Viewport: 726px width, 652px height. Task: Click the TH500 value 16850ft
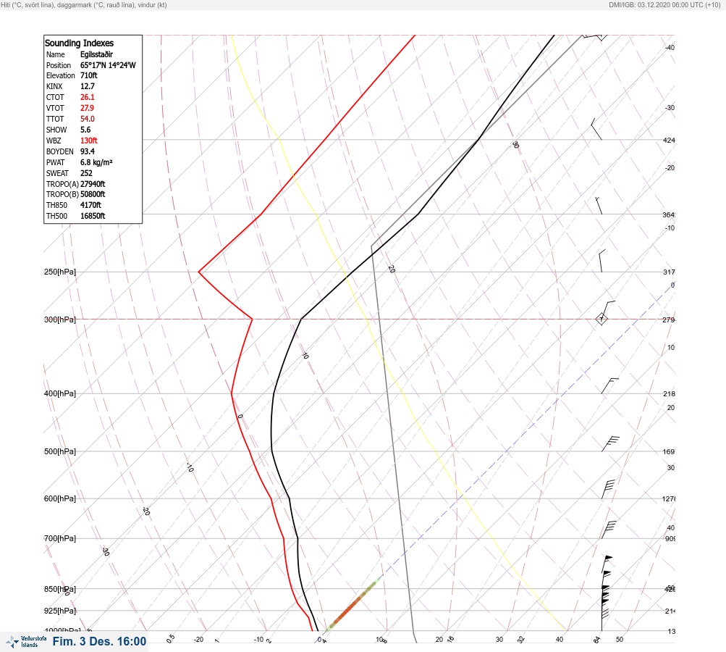click(x=93, y=216)
